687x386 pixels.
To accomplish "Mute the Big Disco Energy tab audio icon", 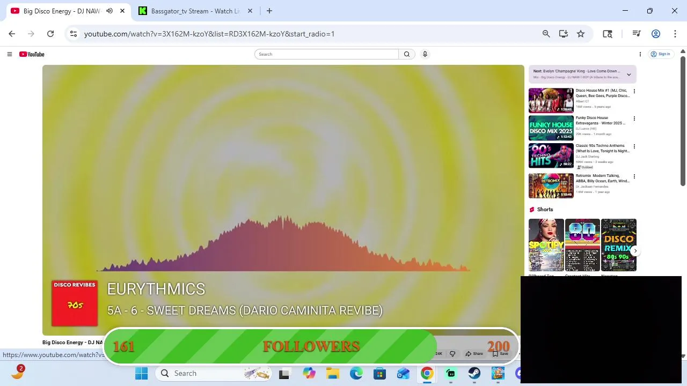I will pyautogui.click(x=109, y=11).
